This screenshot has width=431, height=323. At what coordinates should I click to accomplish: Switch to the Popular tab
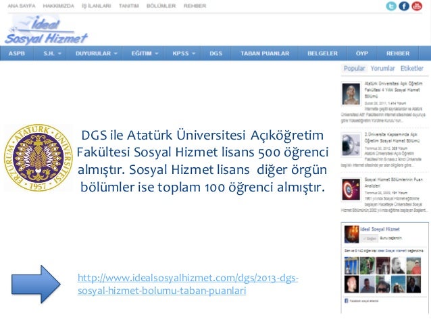click(354, 68)
